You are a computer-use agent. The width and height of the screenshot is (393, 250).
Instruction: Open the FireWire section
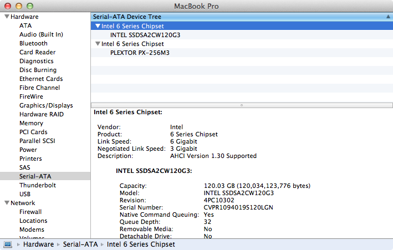pos(31,96)
